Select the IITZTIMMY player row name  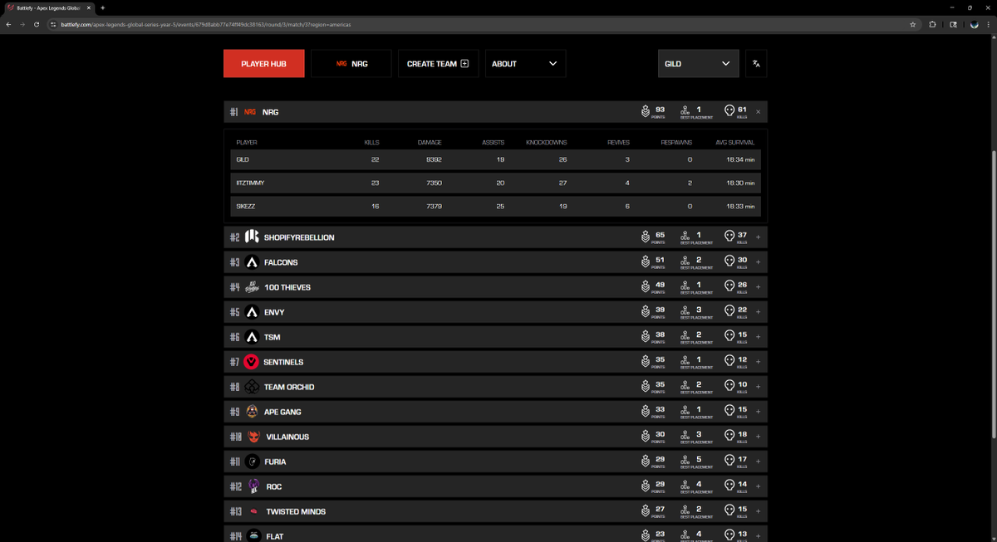[x=250, y=183]
